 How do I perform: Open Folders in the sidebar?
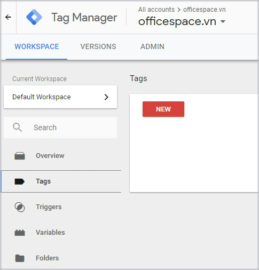(x=61, y=258)
